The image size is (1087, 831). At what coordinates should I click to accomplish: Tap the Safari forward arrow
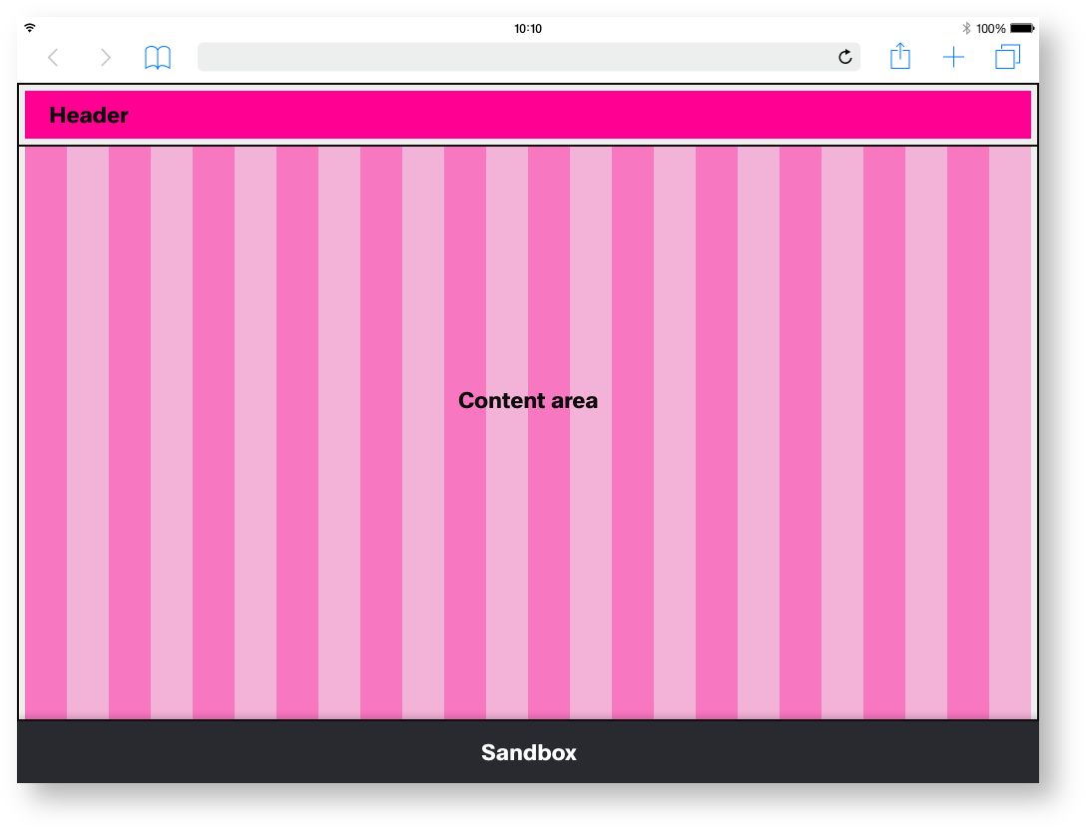[106, 58]
